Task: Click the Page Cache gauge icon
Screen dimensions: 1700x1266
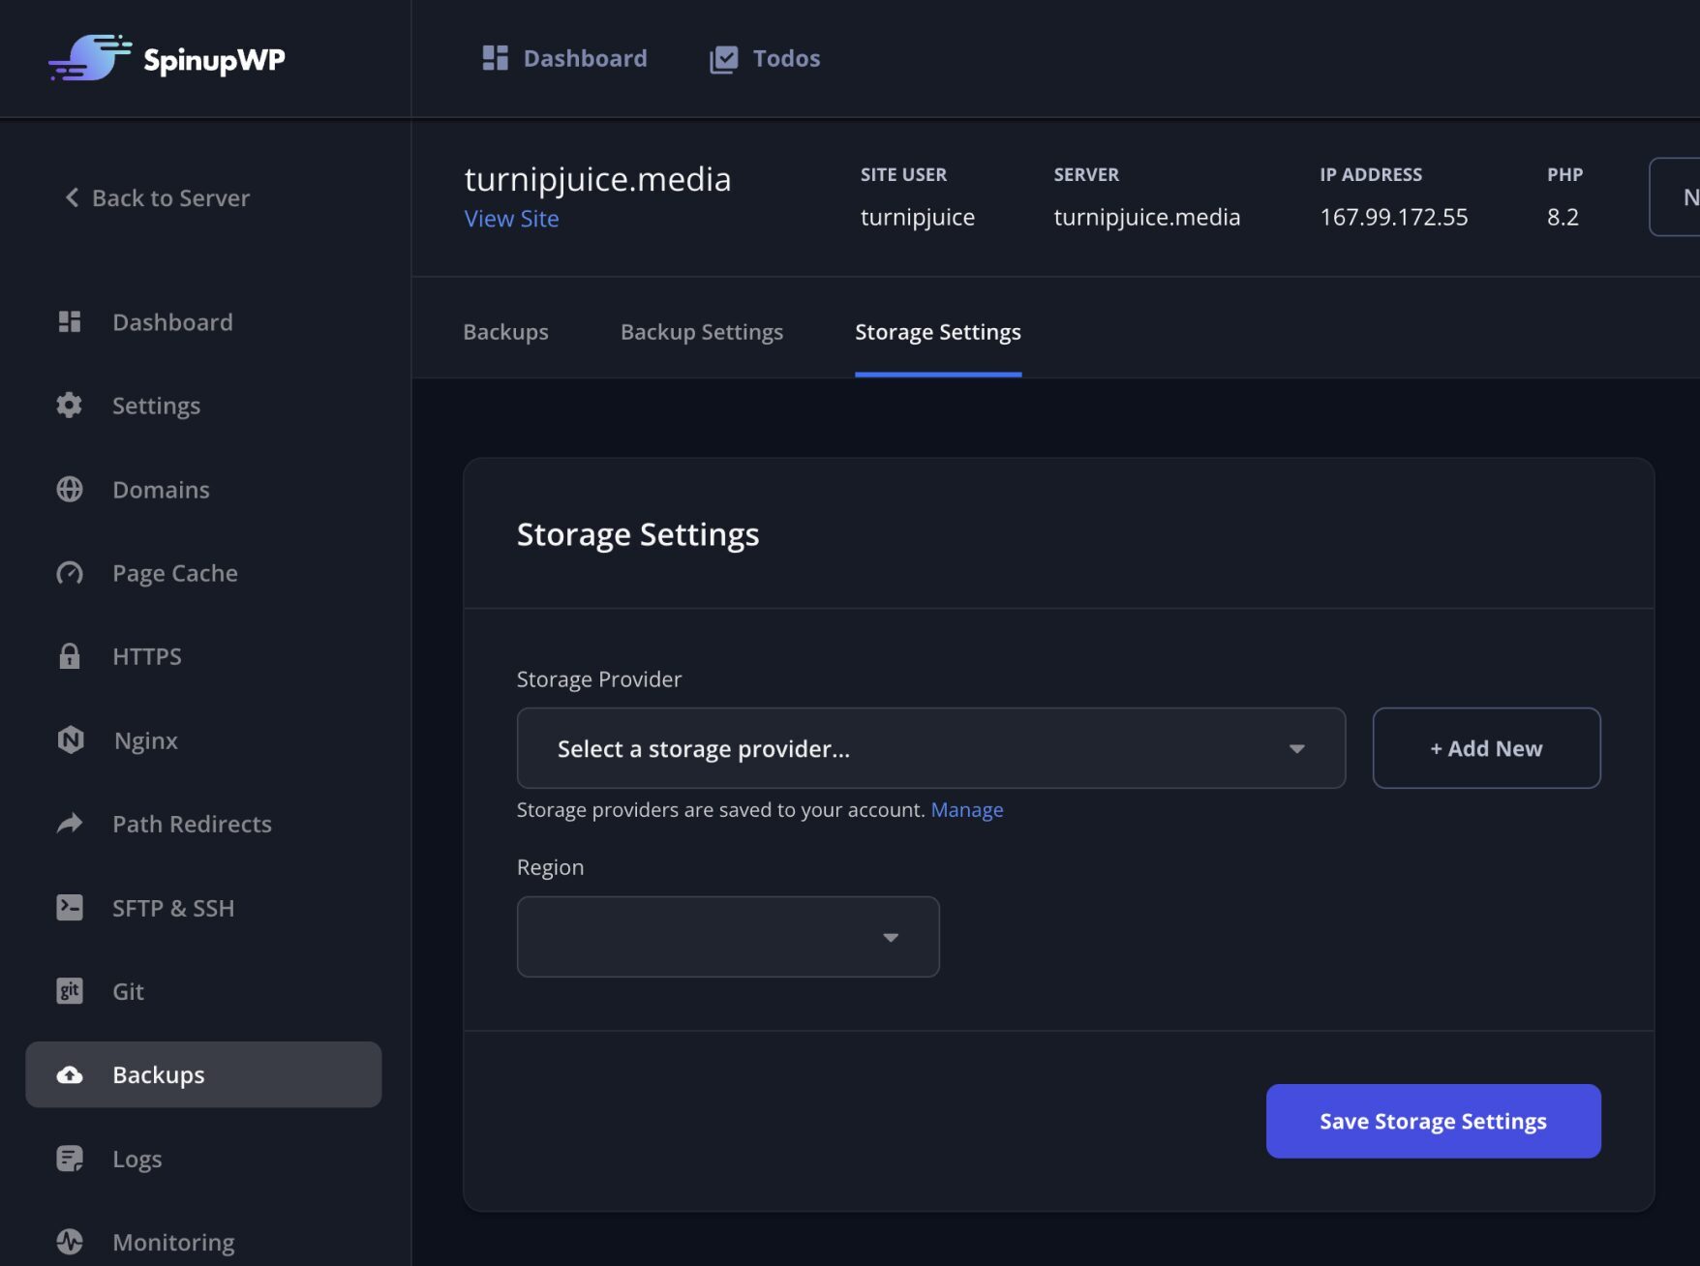Action: 70,573
